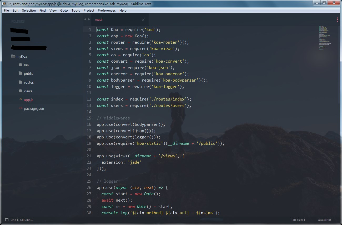The height and width of the screenshot is (225, 342).
Task: Open the Project menu
Action: 89,11
